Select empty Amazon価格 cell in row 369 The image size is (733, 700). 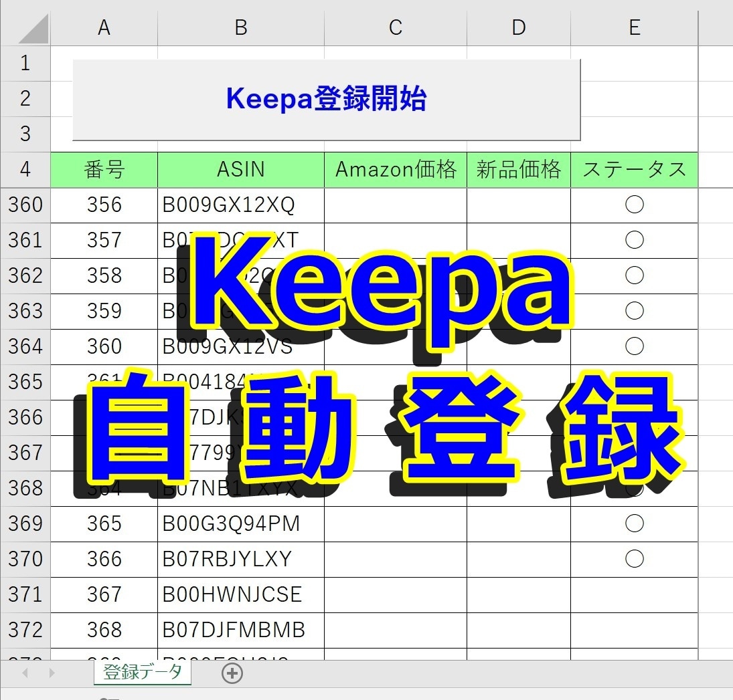click(x=396, y=524)
